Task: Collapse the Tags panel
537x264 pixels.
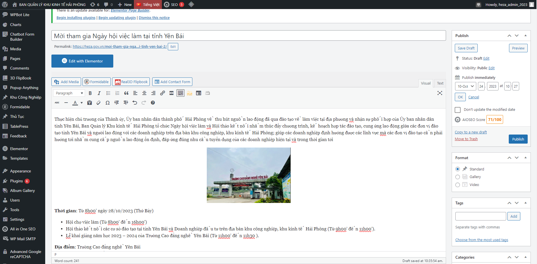Action: (525, 203)
